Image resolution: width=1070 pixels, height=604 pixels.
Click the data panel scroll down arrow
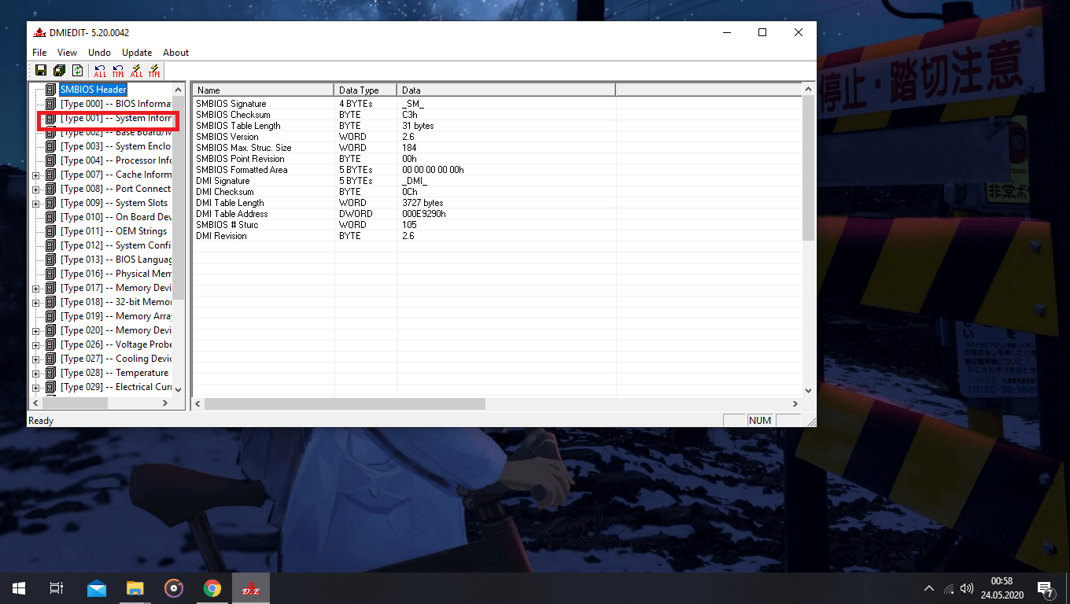(x=808, y=390)
